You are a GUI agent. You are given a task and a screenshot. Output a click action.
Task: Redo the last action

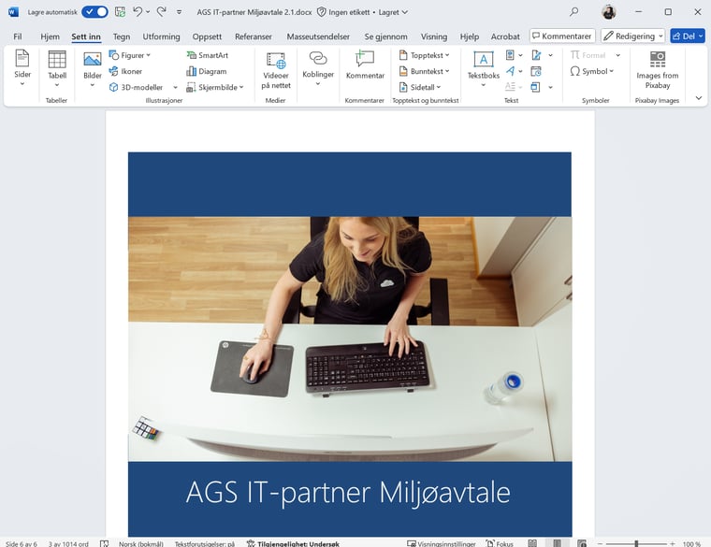point(162,12)
